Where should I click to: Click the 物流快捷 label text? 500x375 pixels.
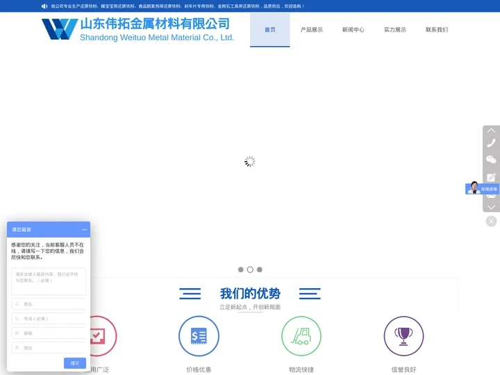click(x=301, y=369)
